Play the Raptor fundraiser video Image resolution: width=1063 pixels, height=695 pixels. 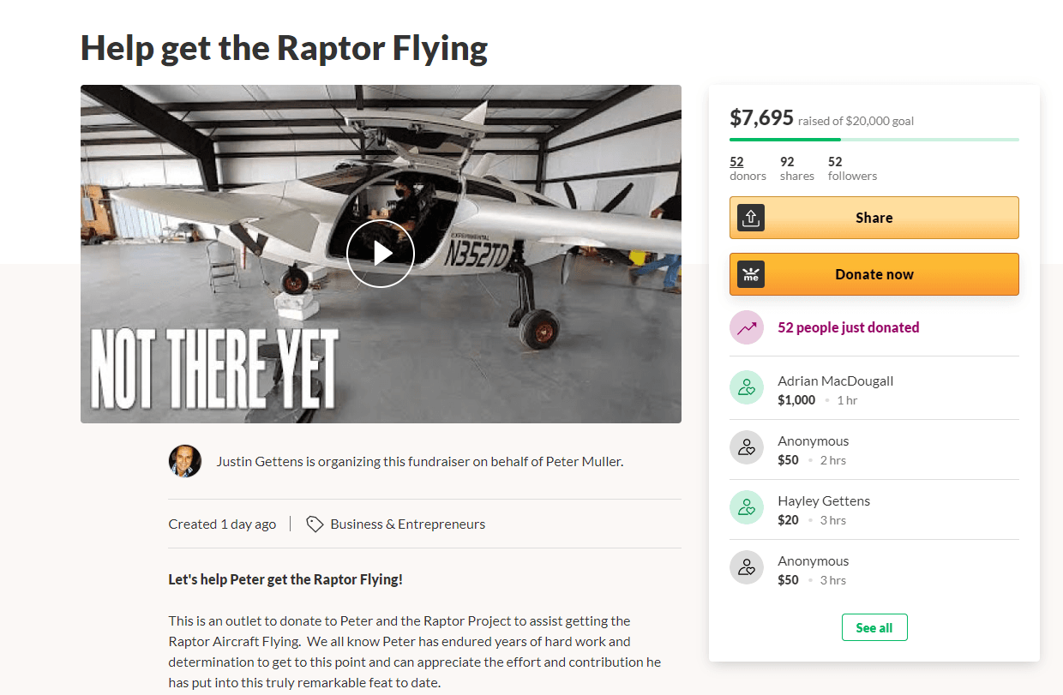[x=381, y=254]
